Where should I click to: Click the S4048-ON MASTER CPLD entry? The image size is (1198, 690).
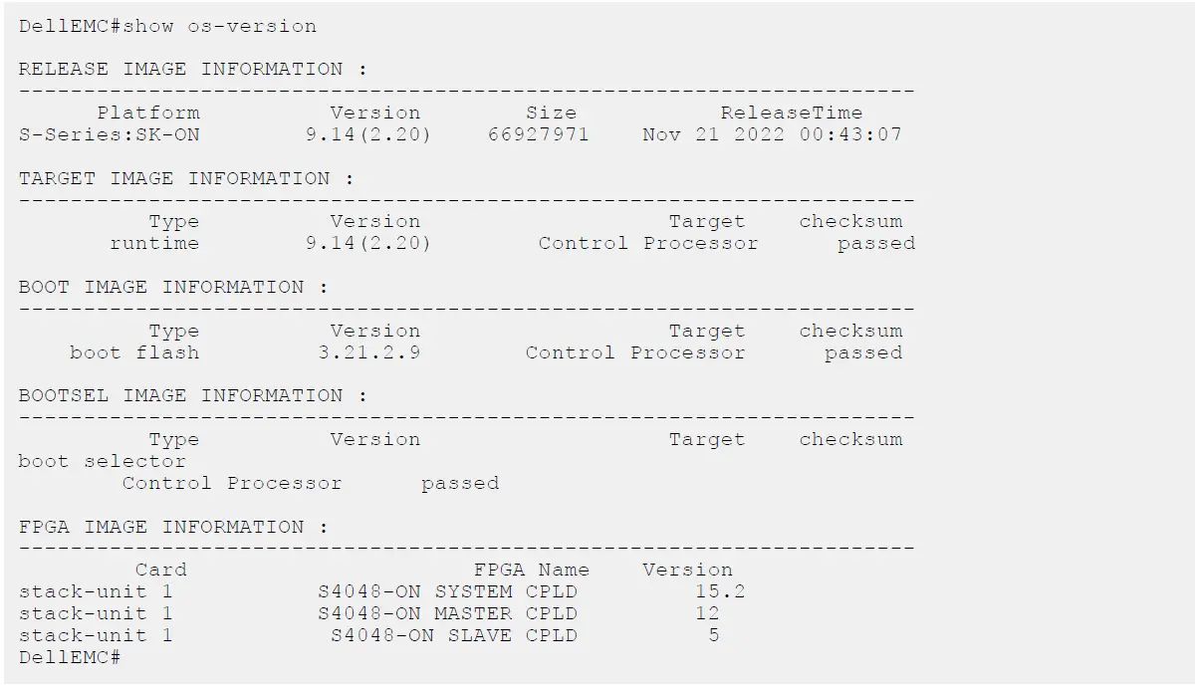[x=447, y=614]
